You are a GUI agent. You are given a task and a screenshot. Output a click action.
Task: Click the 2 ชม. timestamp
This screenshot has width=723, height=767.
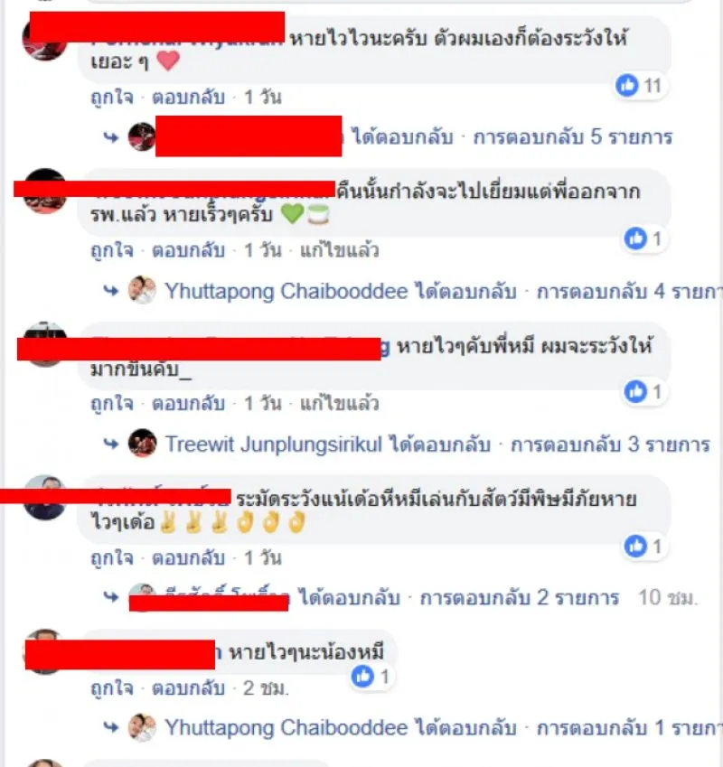266,688
